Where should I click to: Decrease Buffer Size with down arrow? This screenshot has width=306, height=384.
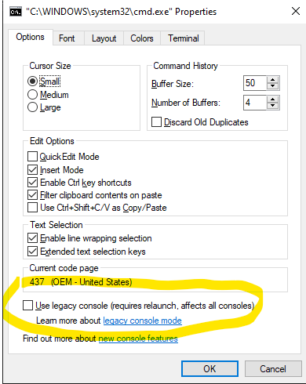pos(272,86)
